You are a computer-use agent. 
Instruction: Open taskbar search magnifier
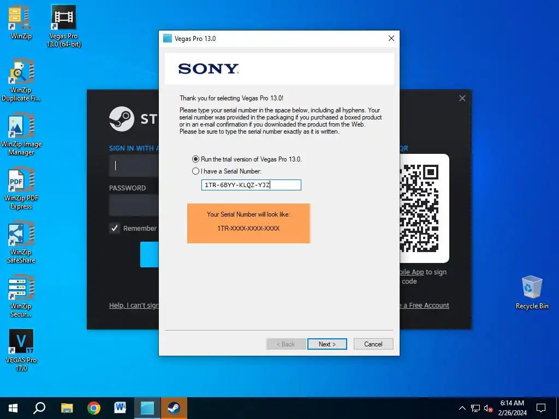point(39,408)
